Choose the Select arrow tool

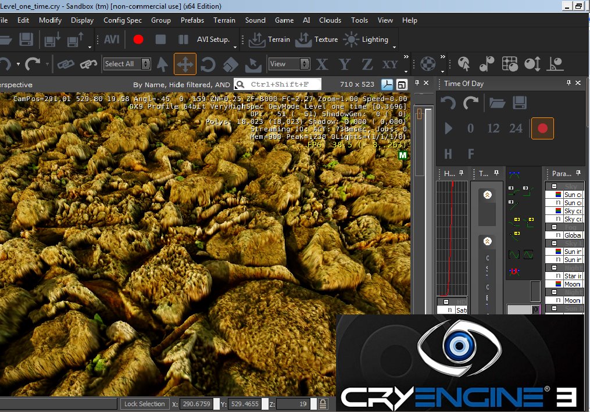point(163,65)
